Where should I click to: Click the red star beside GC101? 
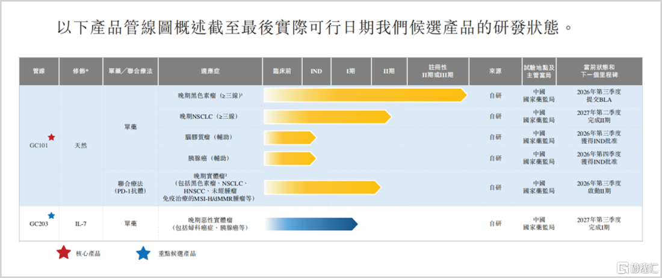[x=51, y=137]
